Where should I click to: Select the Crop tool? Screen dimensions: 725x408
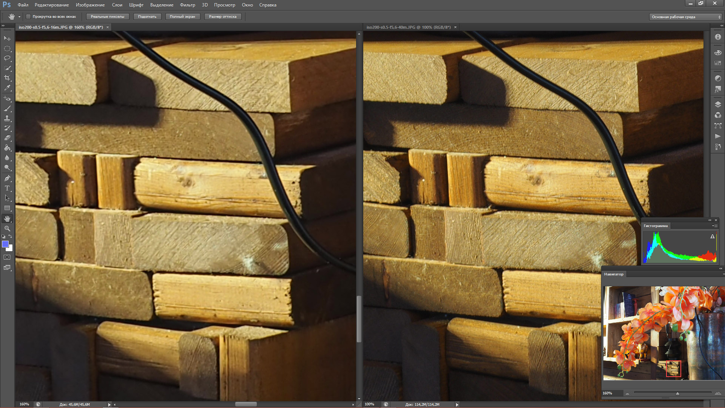7,78
